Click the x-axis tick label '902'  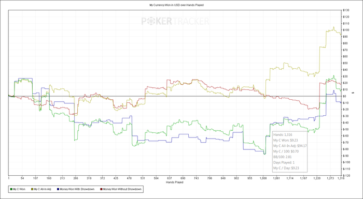tap(236, 178)
